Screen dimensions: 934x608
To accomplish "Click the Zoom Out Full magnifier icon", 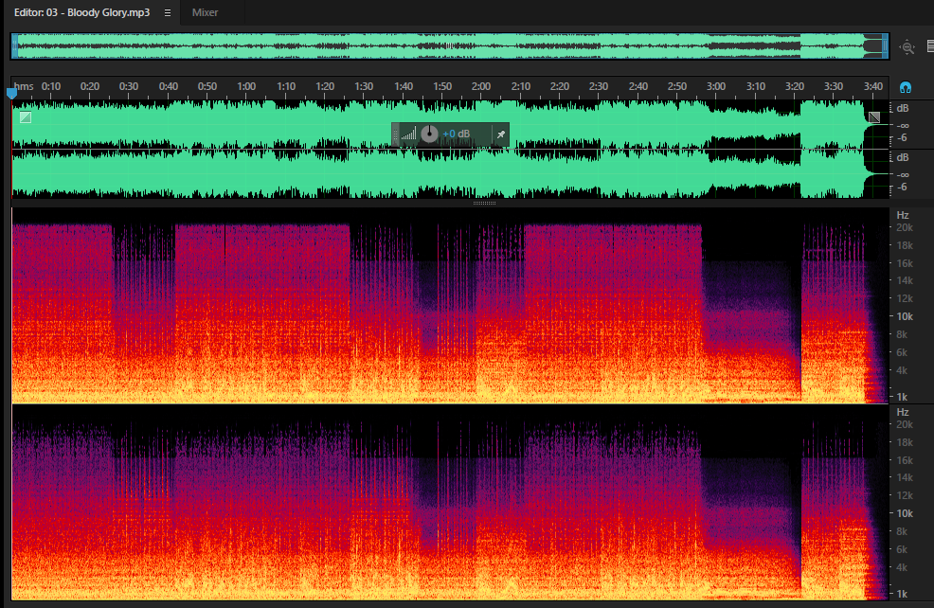I will point(907,47).
